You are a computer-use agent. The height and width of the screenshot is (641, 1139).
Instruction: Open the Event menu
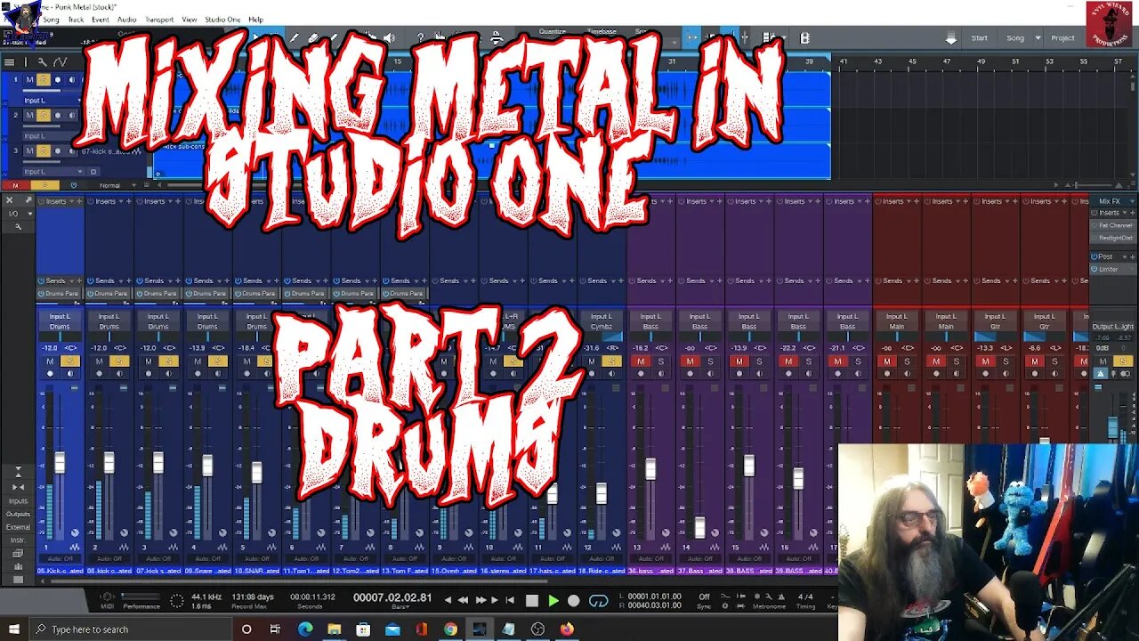101,19
